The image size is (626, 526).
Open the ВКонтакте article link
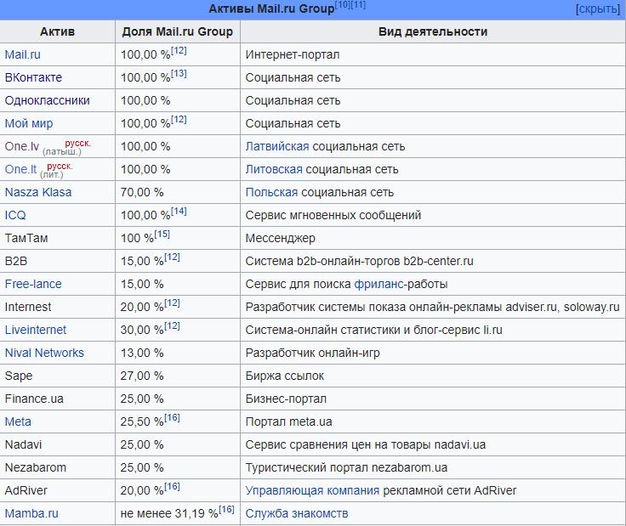pos(33,77)
